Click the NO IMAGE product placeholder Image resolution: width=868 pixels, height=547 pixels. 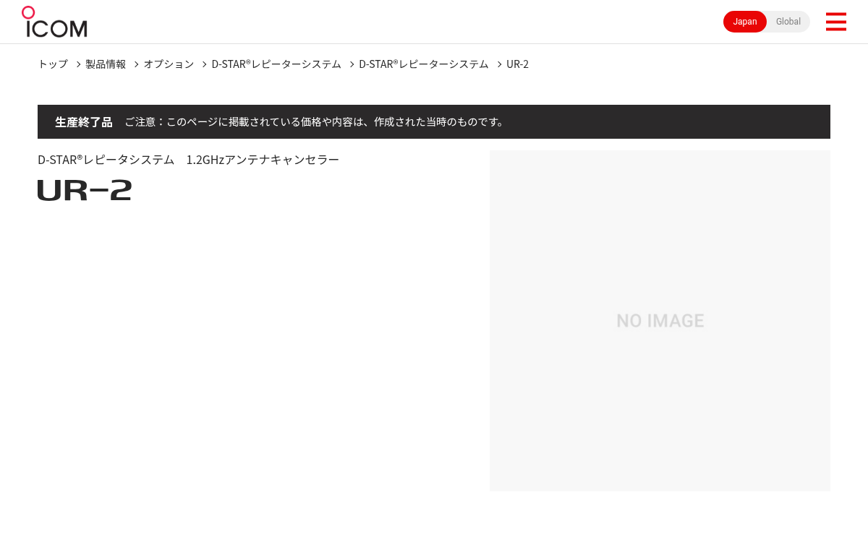pos(660,321)
